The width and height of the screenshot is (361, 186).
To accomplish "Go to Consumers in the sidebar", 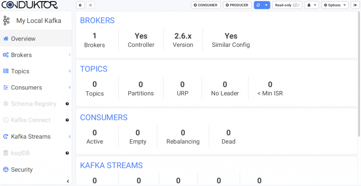I will [26, 87].
